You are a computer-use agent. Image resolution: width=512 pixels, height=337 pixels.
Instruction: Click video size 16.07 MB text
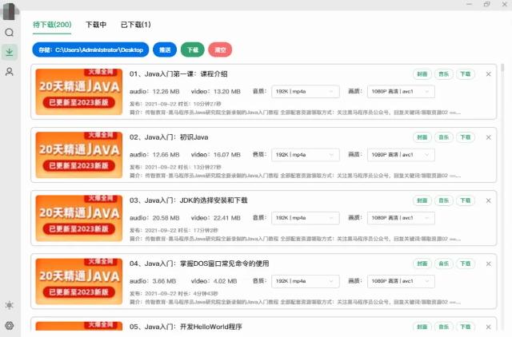(x=227, y=155)
